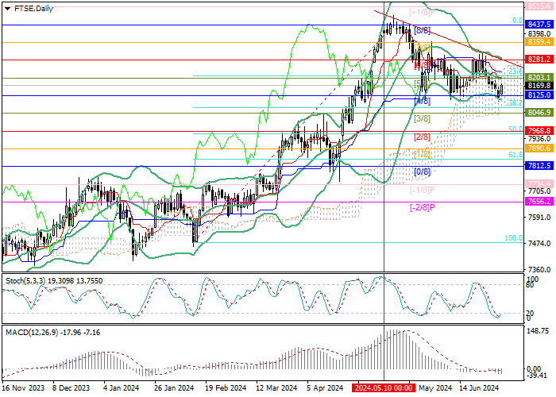The image size is (556, 397).
Task: Select the 7968.8 red price label
Action: [539, 130]
